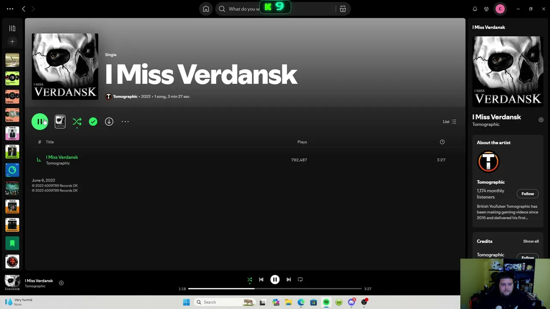550x309 pixels.
Task: Click Show all in Credits
Action: point(531,241)
